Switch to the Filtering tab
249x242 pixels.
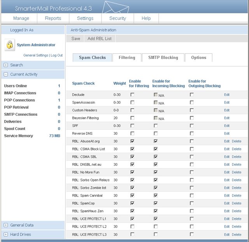(127, 57)
